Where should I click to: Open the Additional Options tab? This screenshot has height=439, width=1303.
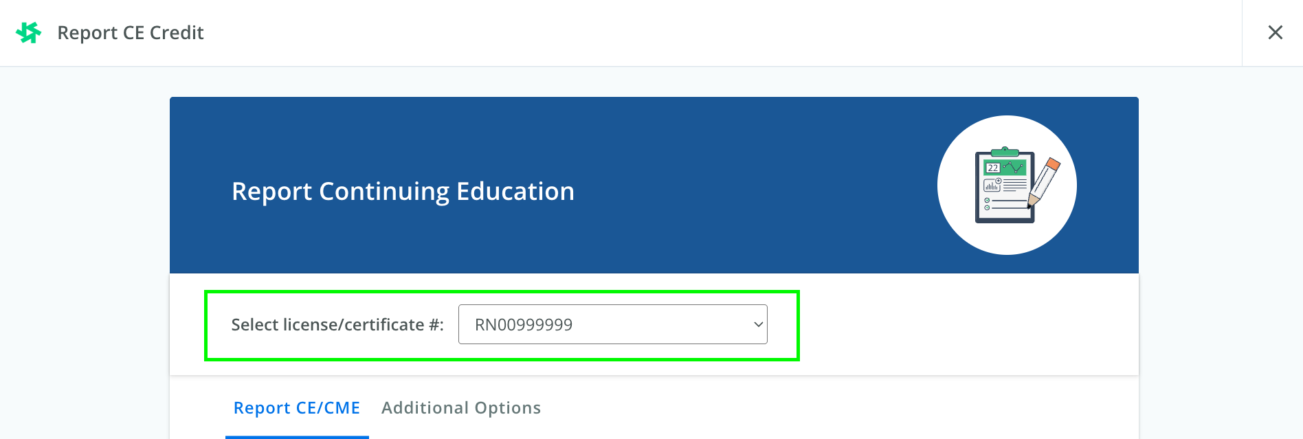(461, 407)
